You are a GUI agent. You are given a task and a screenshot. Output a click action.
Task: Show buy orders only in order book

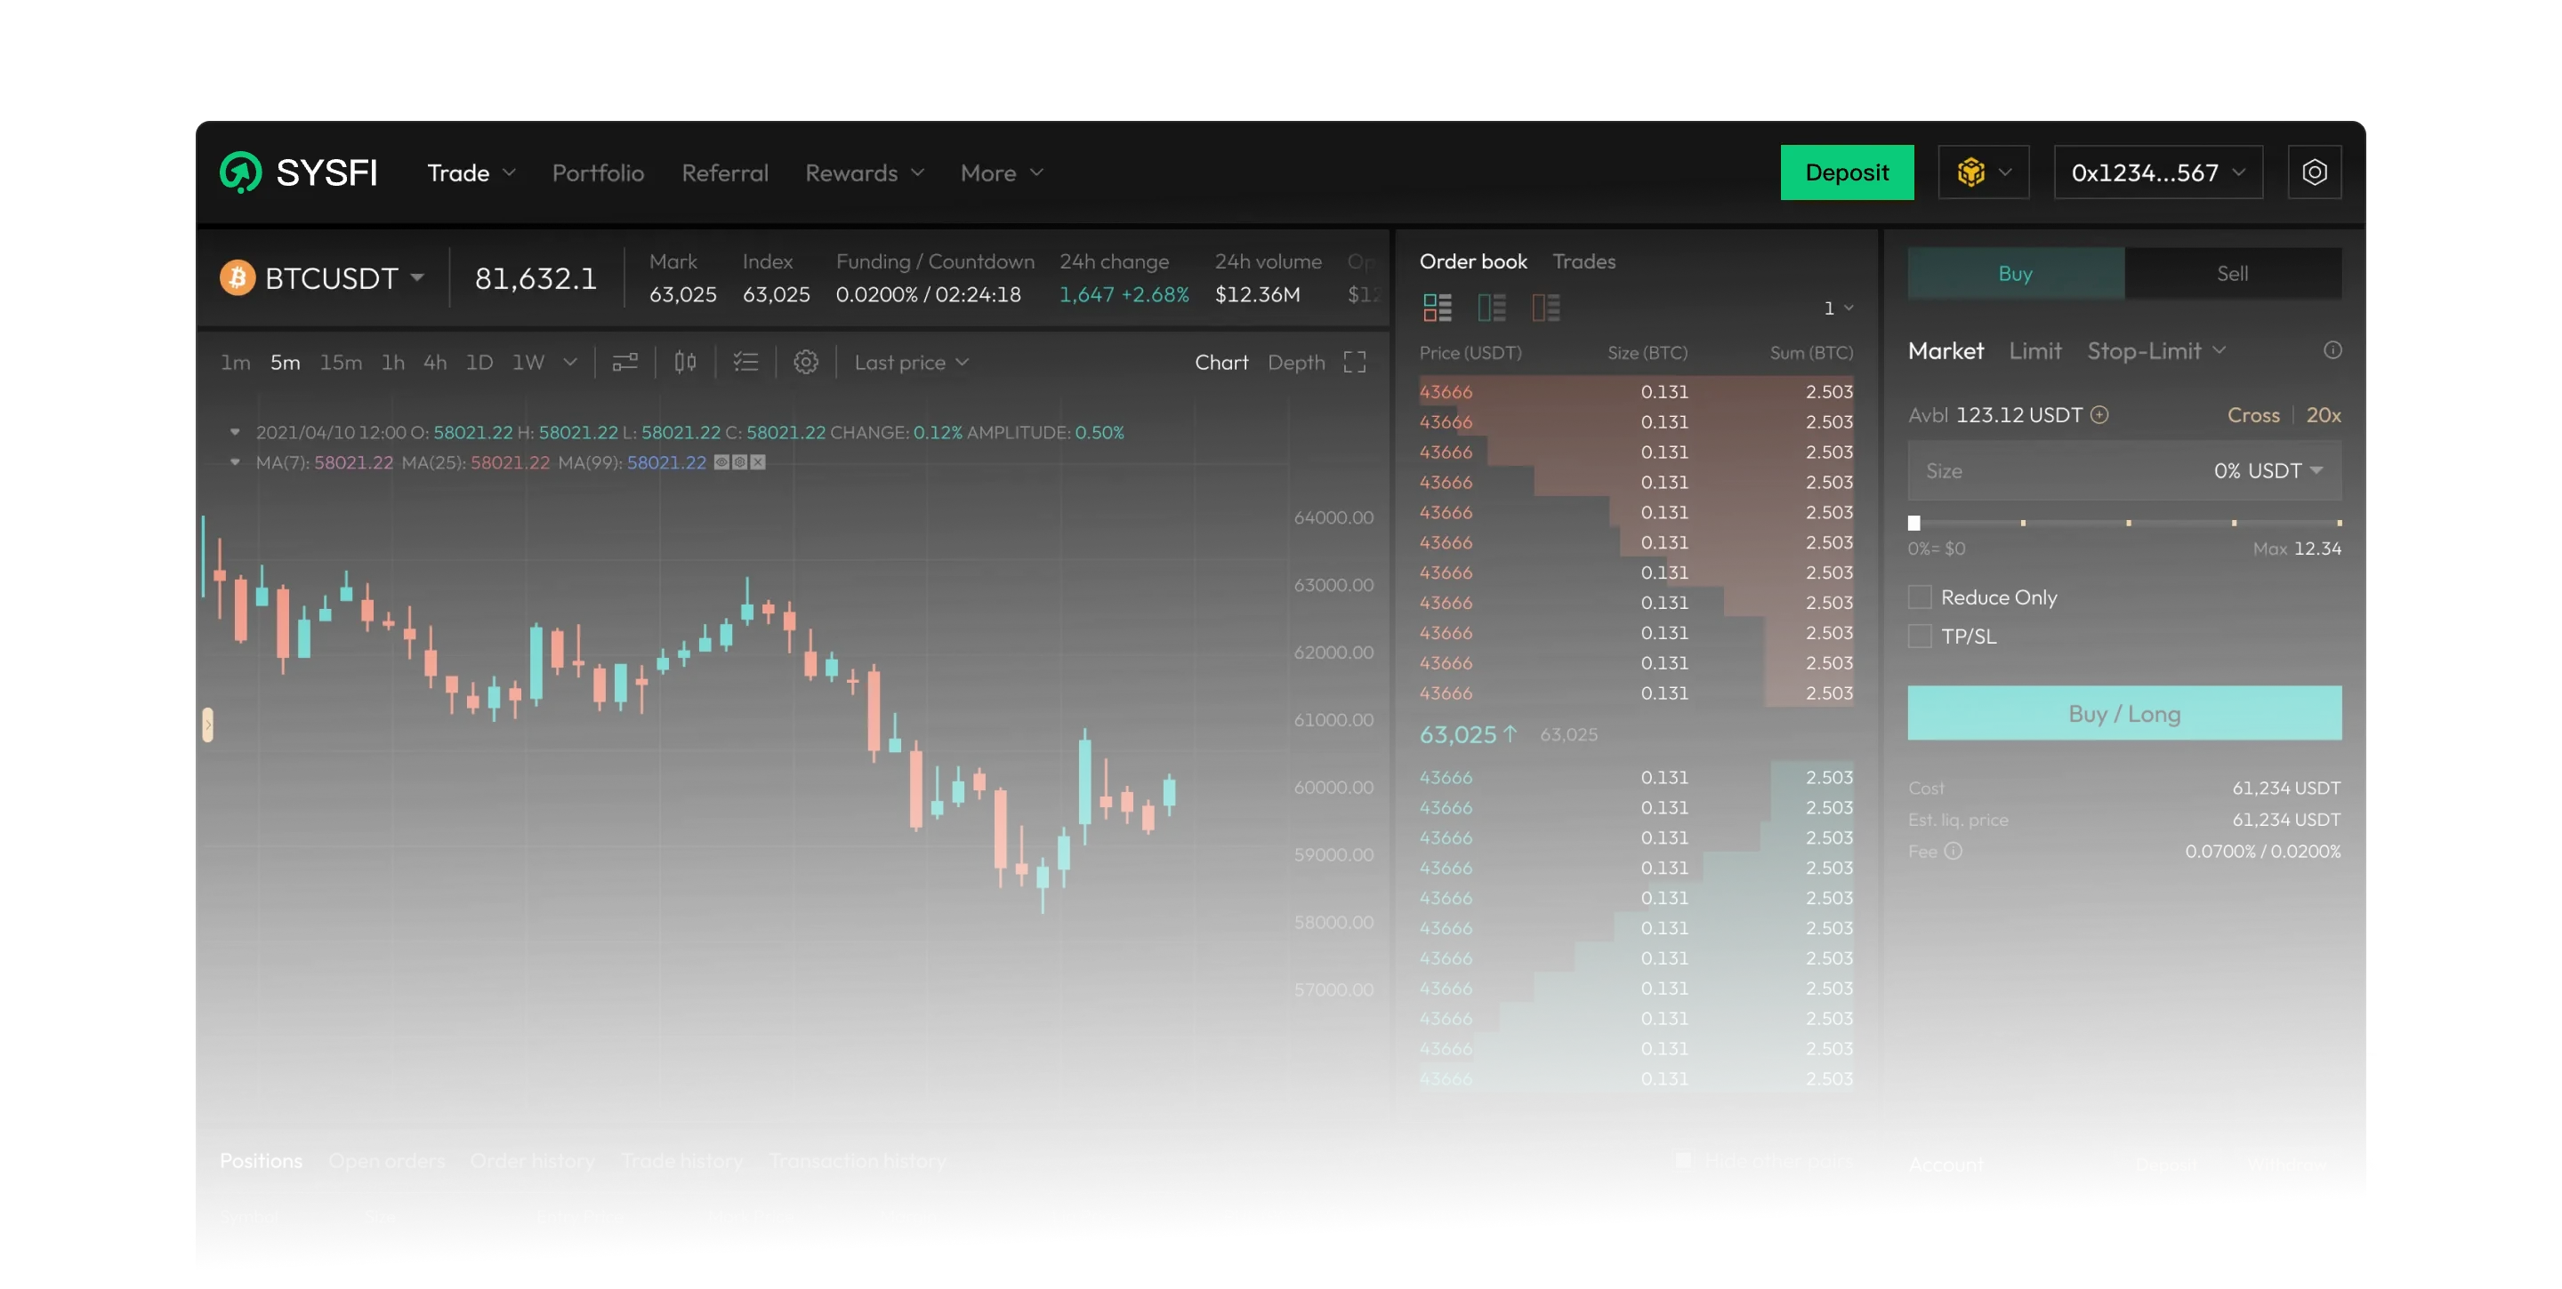tap(1491, 308)
